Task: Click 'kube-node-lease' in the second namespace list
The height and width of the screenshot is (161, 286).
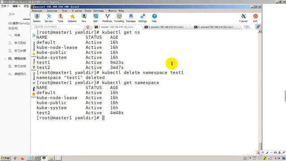Action: point(57,97)
